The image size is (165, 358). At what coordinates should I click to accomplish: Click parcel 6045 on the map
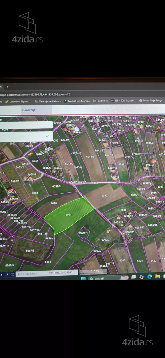(55, 141)
